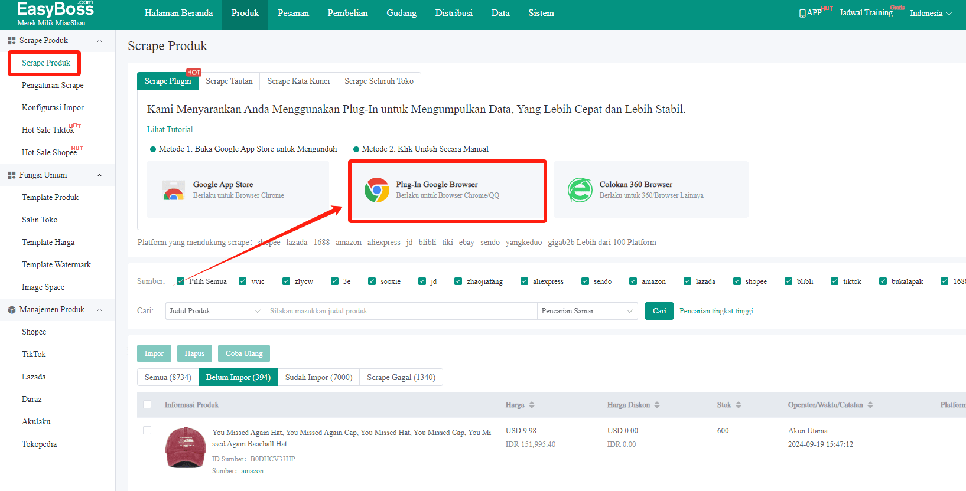Open the Distribusi top menu
This screenshot has width=966, height=491.
[454, 13]
